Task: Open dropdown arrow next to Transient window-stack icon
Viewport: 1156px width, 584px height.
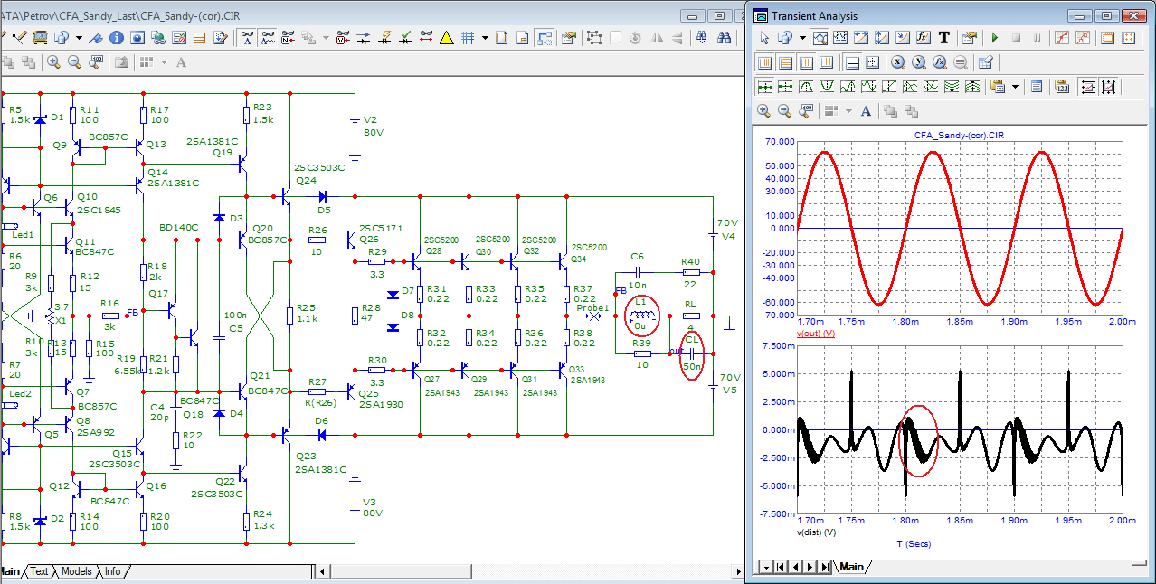Action: coord(802,38)
